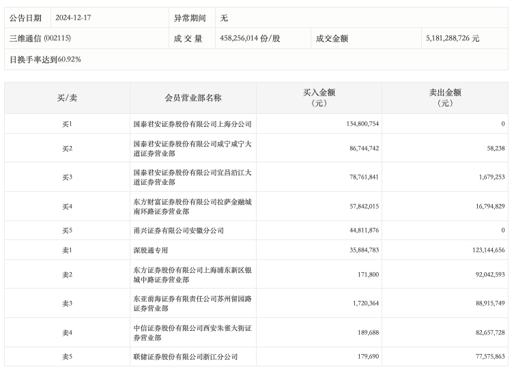The image size is (514, 378).
Task: Click 东亚前海证券苏州留园路 branch name
Action: [x=192, y=304]
